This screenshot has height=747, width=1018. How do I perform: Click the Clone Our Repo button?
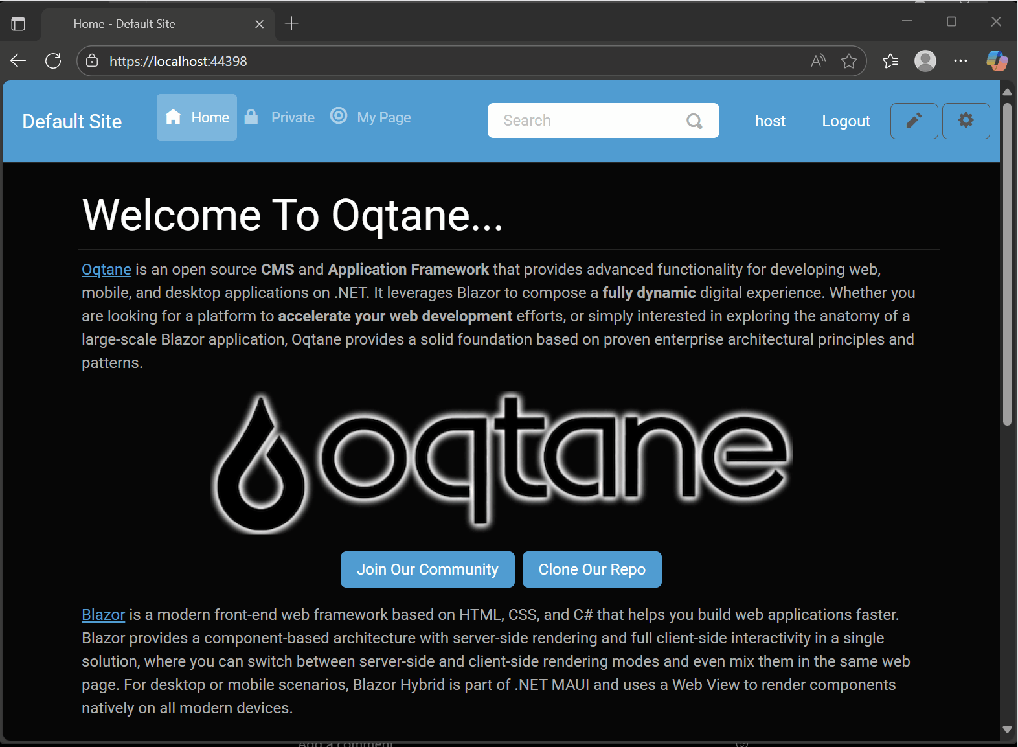592,569
